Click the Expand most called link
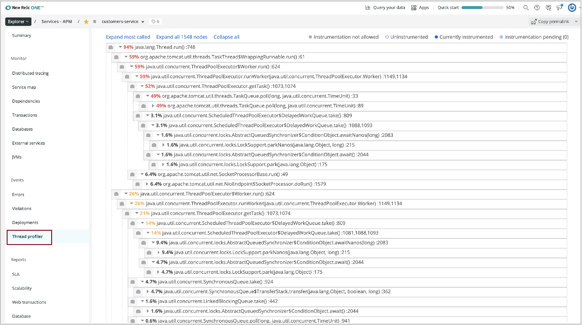The width and height of the screenshot is (582, 325). (128, 37)
